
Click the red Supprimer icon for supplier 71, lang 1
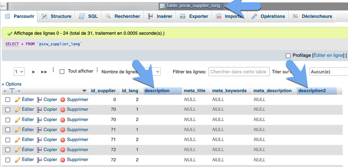tap(63, 130)
